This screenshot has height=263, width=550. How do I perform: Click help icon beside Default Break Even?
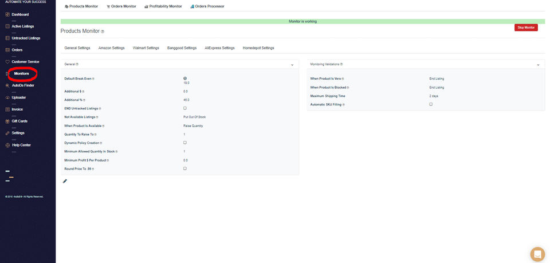[93, 79]
